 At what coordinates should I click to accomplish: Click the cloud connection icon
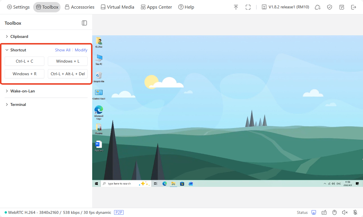pos(317,7)
